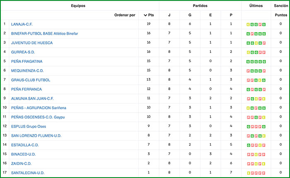
Task: Sort by P (lost) column header
Action: point(231,15)
